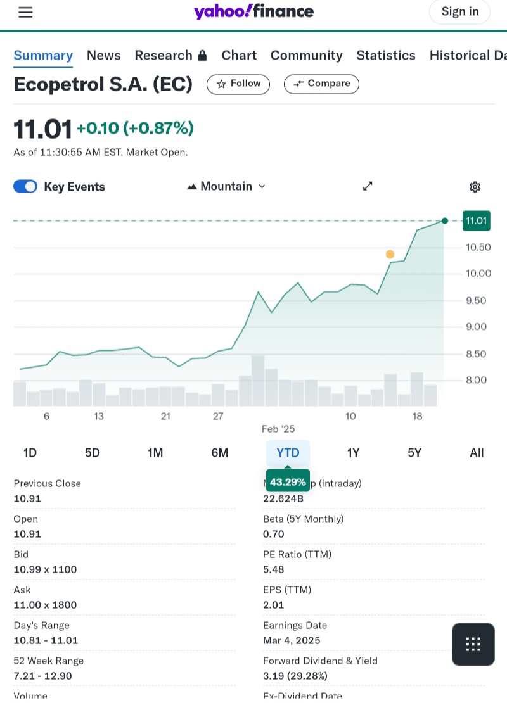
Task: Click the Compare button
Action: point(321,84)
